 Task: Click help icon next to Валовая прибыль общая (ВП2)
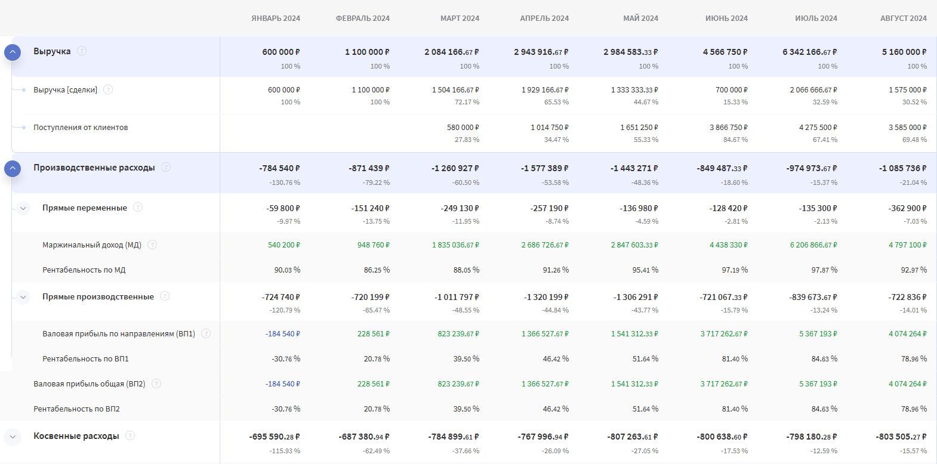tap(156, 383)
